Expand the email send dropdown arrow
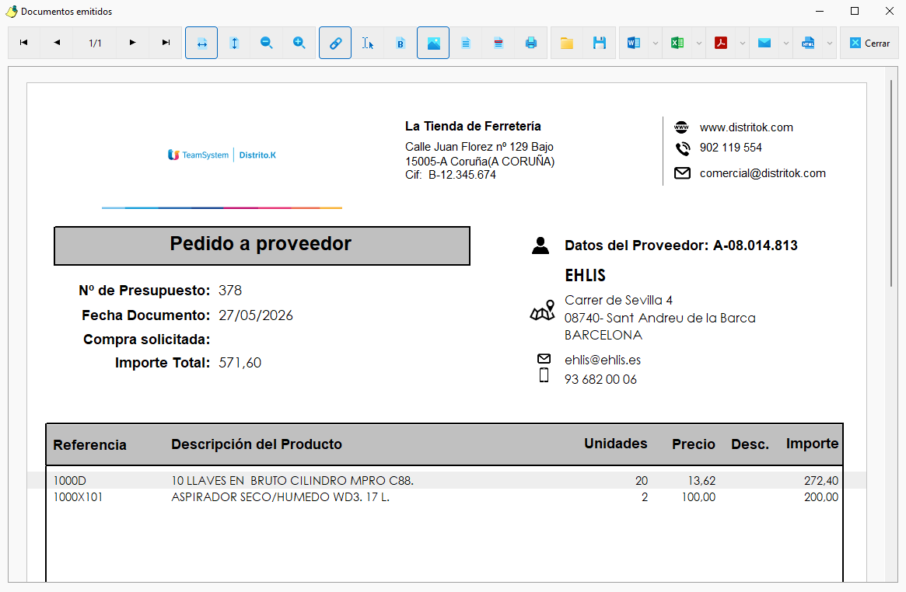The height and width of the screenshot is (592, 906). tap(785, 43)
